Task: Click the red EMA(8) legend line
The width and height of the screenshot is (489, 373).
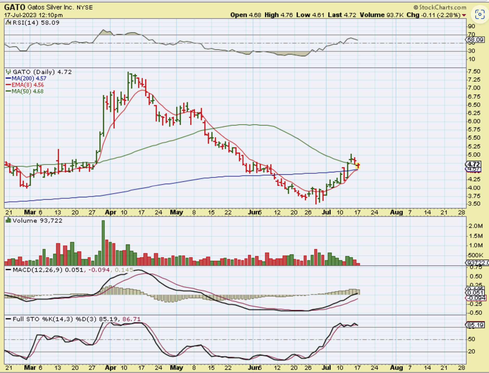Action: tap(8, 85)
